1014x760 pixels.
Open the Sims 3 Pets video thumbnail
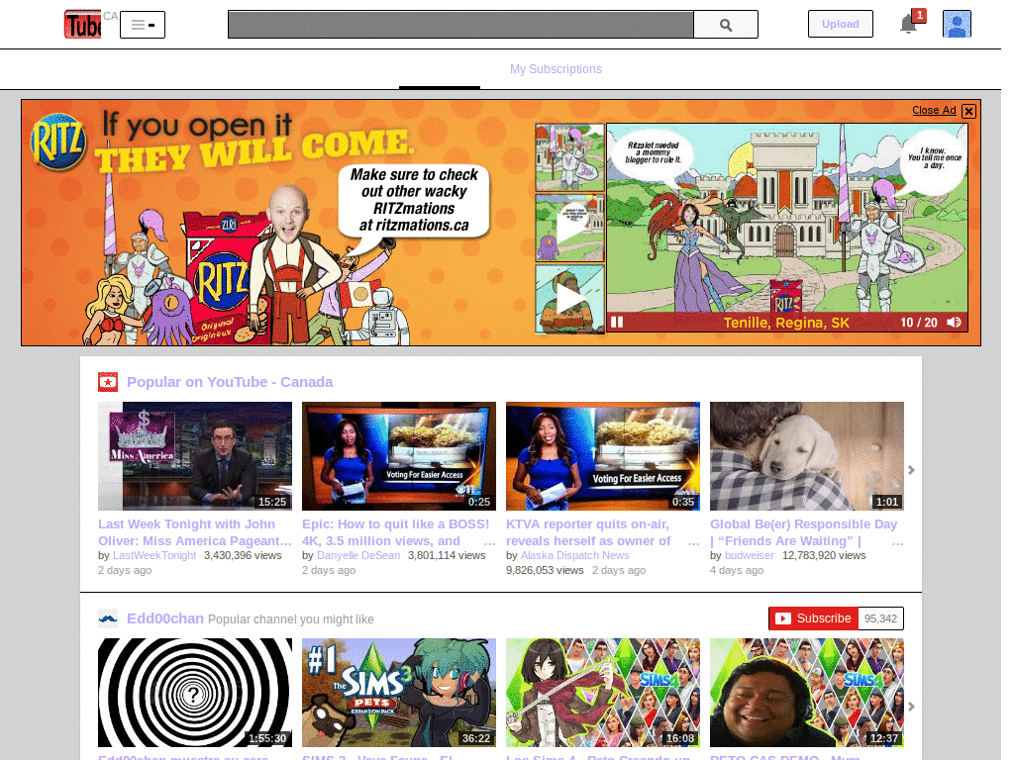399,693
